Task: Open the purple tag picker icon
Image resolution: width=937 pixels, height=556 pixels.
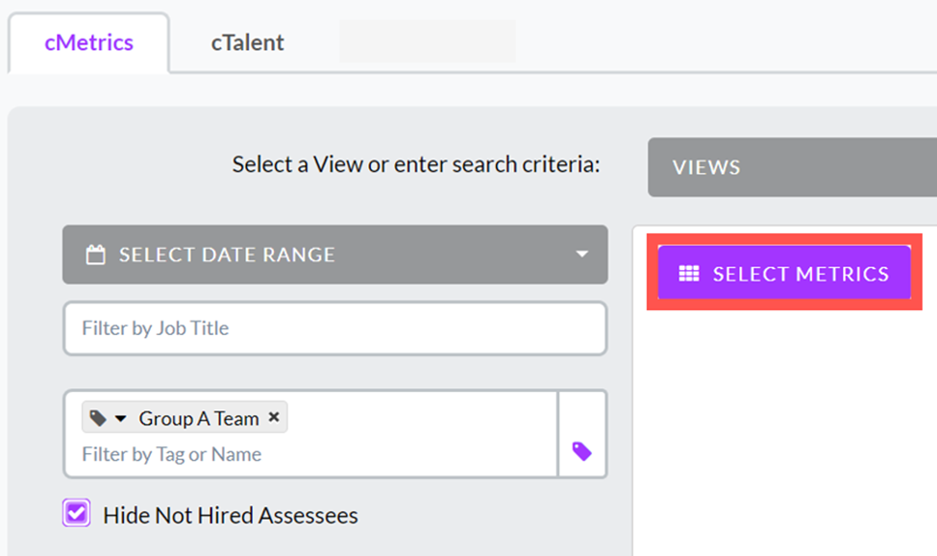Action: (581, 451)
